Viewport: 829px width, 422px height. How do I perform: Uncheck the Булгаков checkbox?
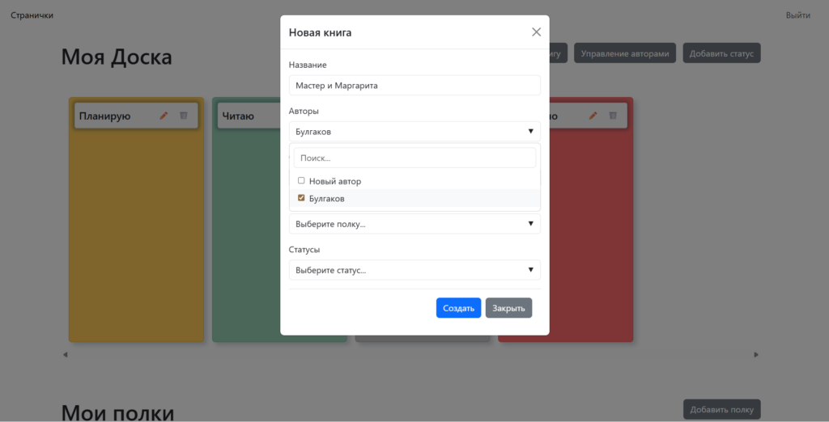(x=301, y=198)
